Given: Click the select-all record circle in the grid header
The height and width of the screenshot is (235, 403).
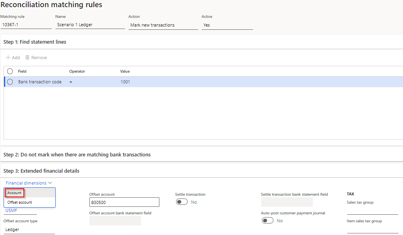Looking at the screenshot, I should click(x=10, y=71).
